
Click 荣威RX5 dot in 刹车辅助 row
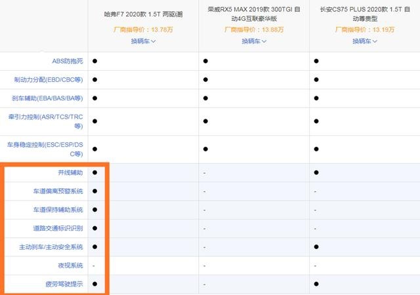point(205,98)
